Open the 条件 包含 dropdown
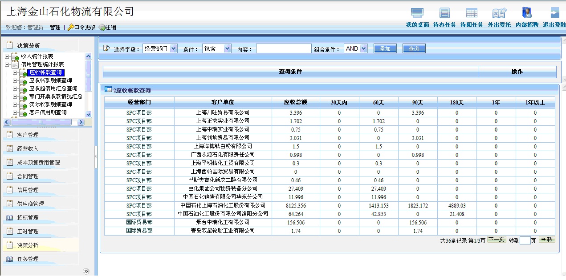Image resolution: width=566 pixels, height=280 pixels. point(227,48)
